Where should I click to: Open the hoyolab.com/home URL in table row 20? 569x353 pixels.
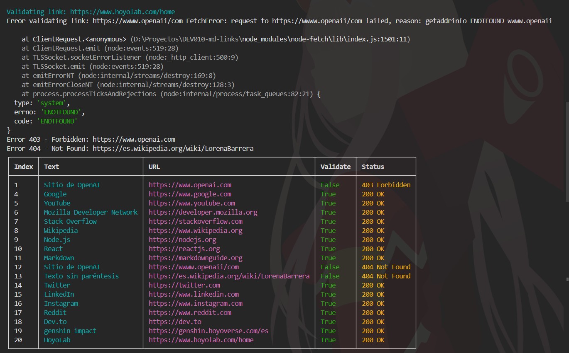201,340
